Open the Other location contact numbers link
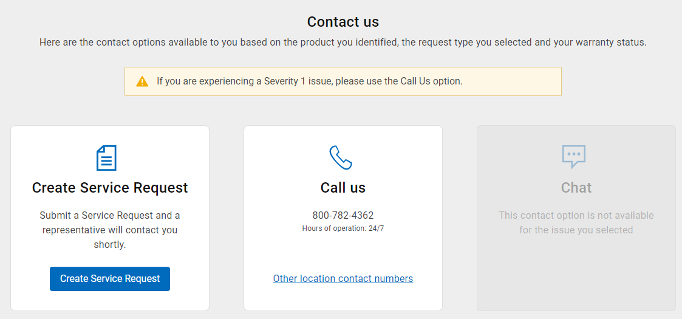 pos(343,279)
